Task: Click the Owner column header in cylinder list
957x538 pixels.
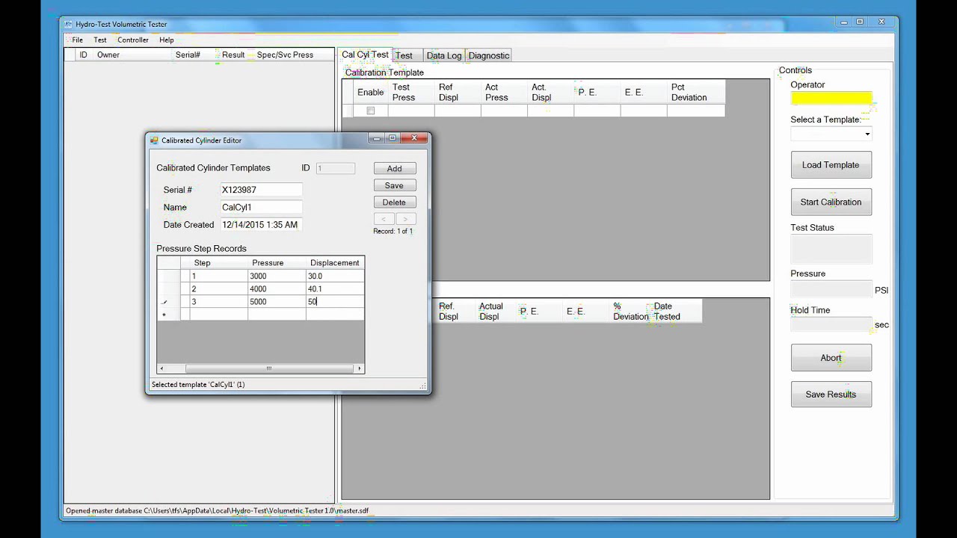Action: click(x=132, y=55)
